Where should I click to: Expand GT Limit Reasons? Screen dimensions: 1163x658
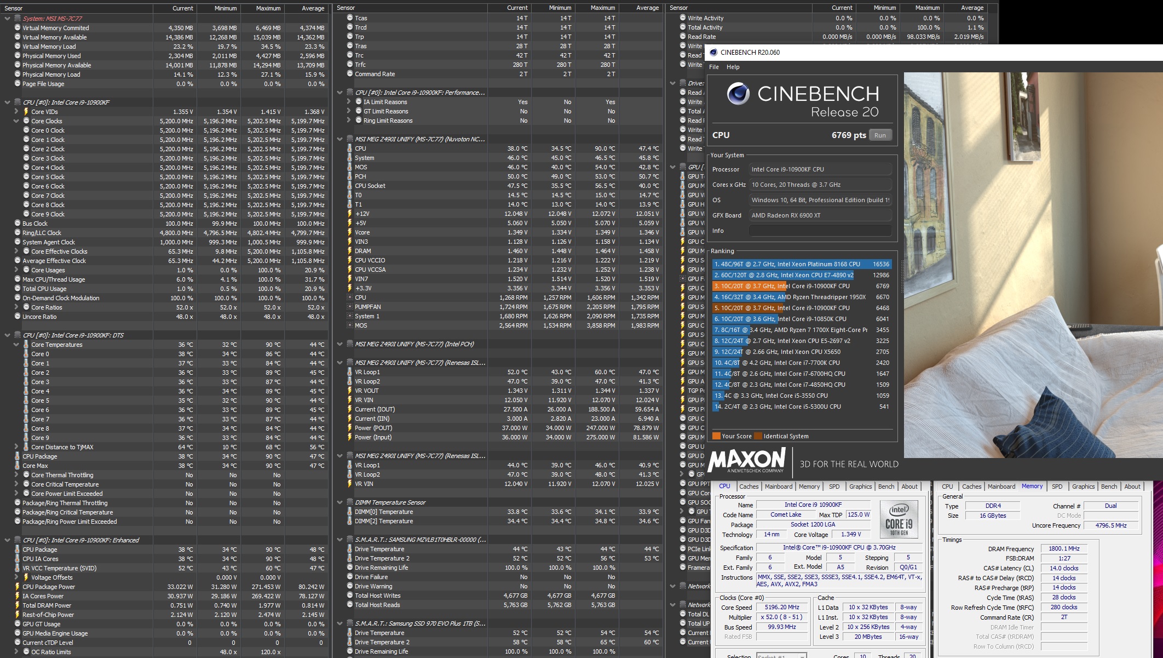pyautogui.click(x=349, y=111)
